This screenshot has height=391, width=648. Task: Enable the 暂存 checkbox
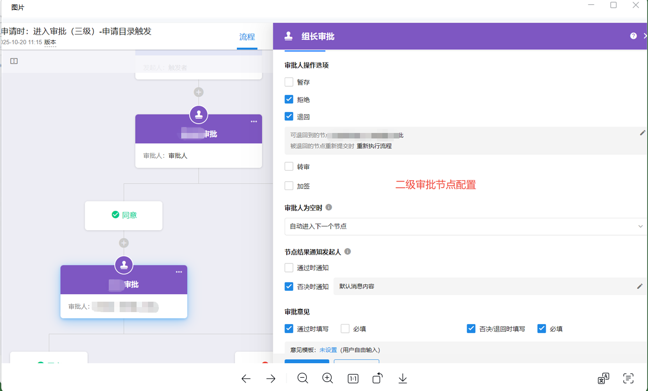point(289,82)
